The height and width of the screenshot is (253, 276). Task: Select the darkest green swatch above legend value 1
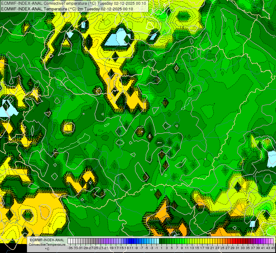pos(160,241)
